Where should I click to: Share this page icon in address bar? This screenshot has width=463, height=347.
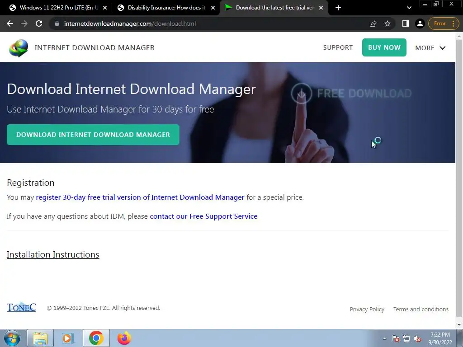pyautogui.click(x=373, y=23)
